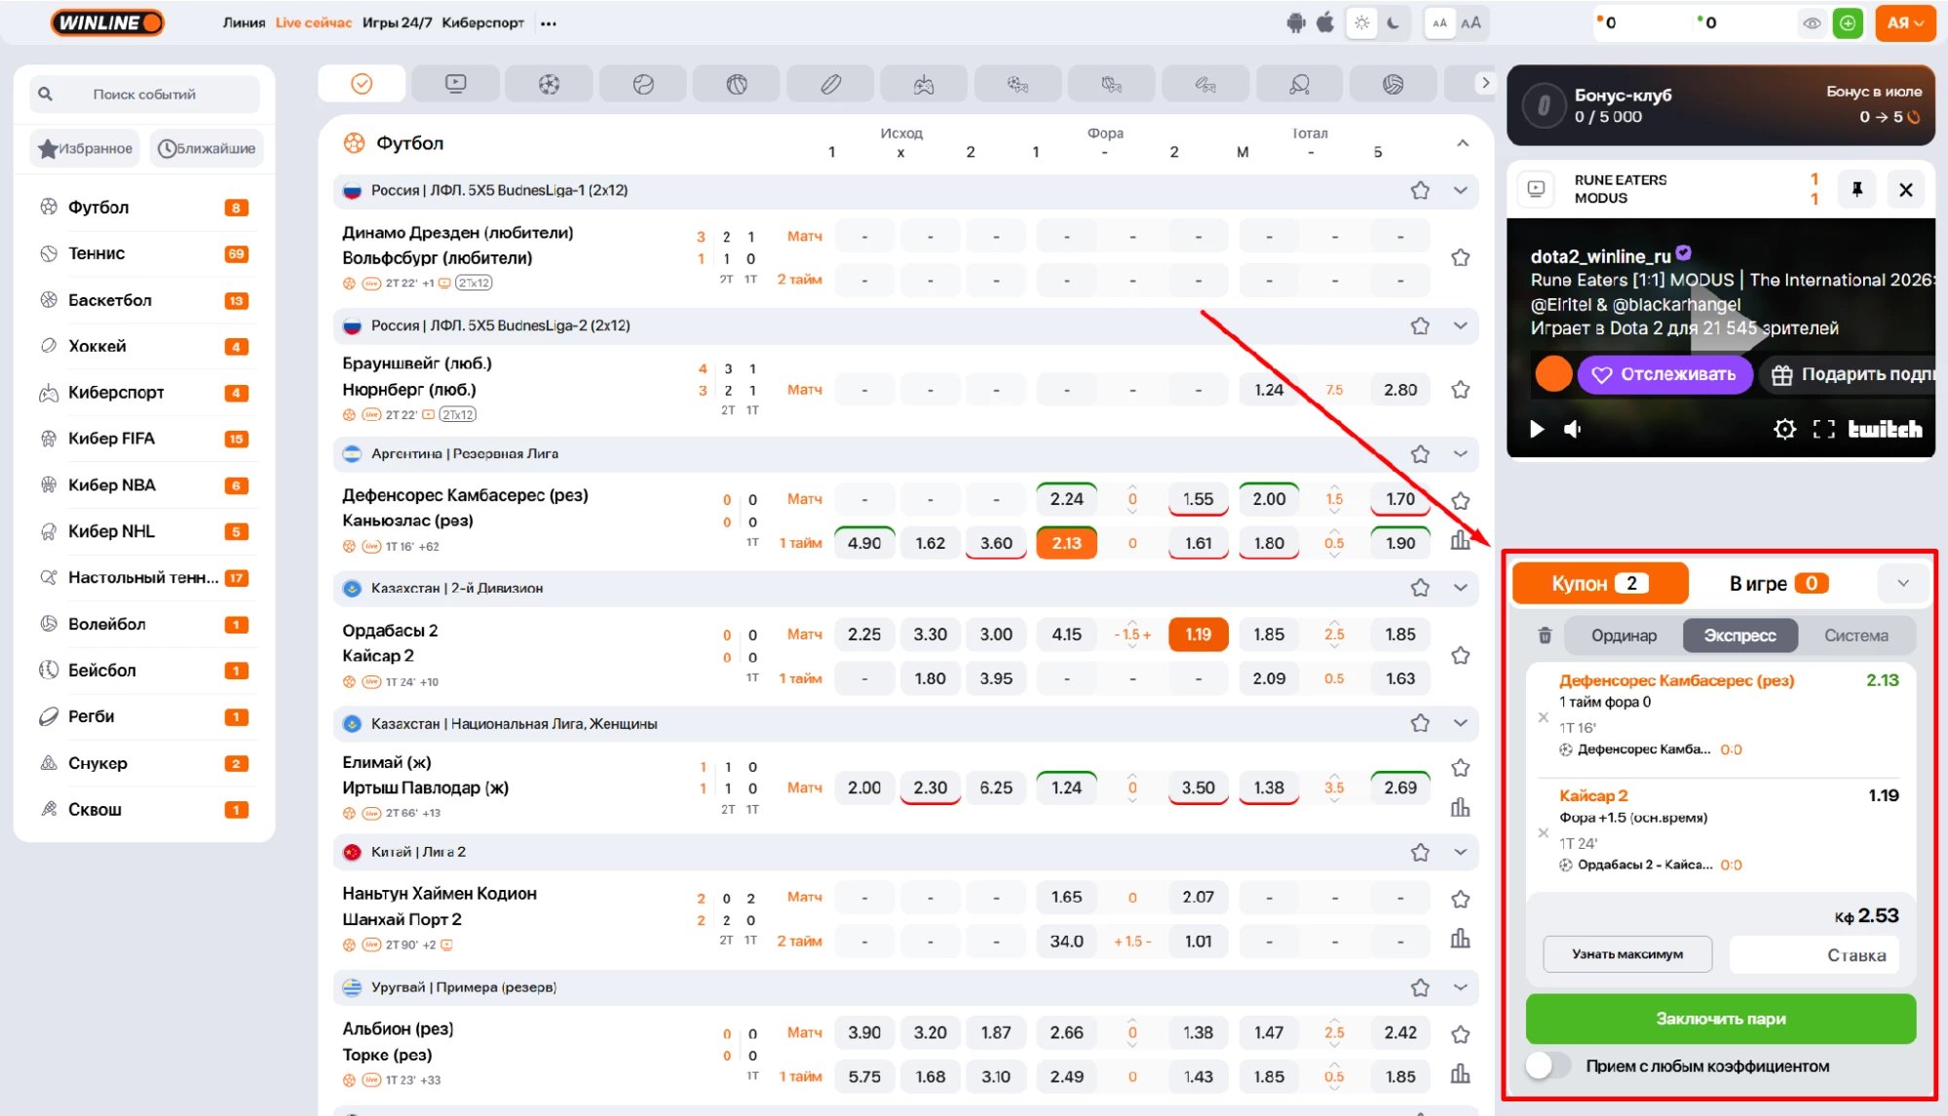Collapse the Аргентина Резервная Лига group
1948x1116 pixels.
[x=1460, y=453]
